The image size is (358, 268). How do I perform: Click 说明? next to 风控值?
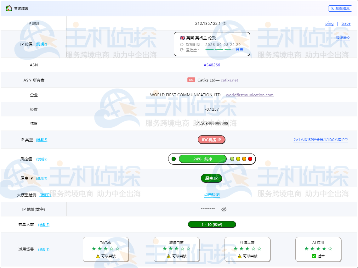point(42,159)
